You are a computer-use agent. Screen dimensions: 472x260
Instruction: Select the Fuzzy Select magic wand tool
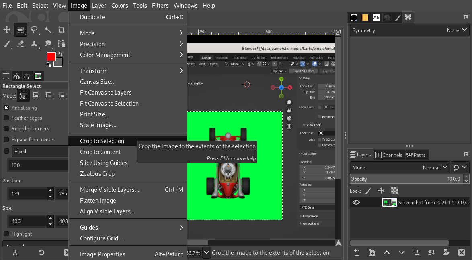click(48, 30)
